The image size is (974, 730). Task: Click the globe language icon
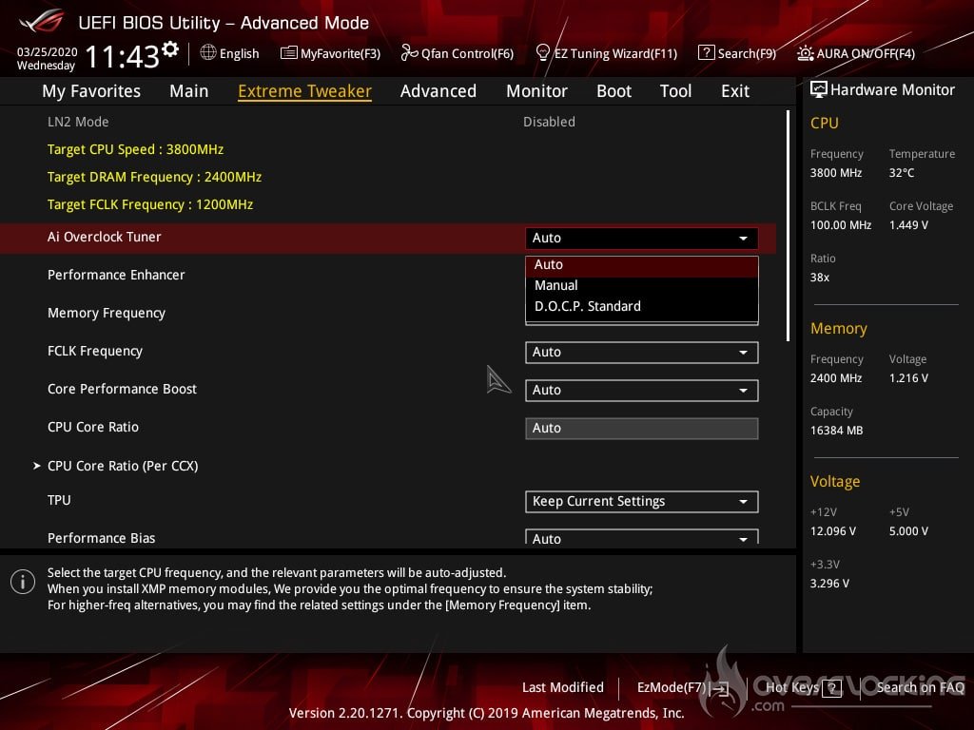(208, 53)
